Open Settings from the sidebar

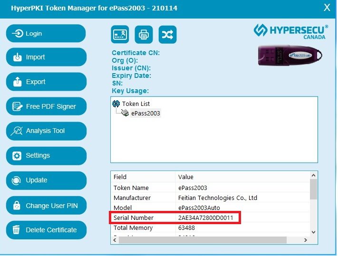click(x=46, y=156)
